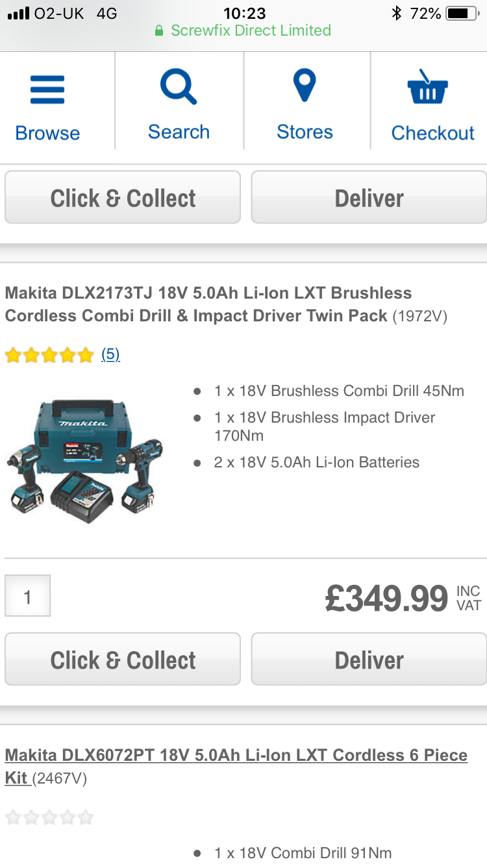Open the Browse hamburger menu icon

(x=47, y=90)
